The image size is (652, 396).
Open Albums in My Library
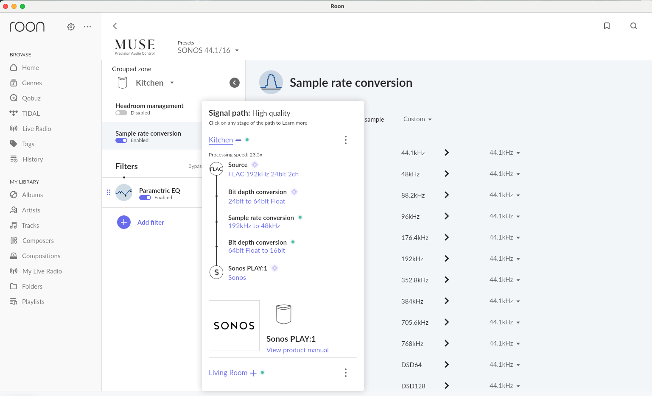pos(26,195)
